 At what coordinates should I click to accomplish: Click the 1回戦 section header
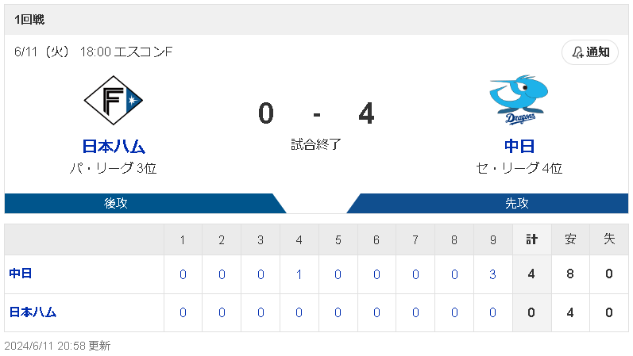tap(316, 19)
